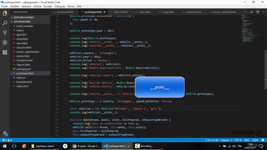Click the network icon in system tray
267x150 pixels.
click(x=229, y=146)
